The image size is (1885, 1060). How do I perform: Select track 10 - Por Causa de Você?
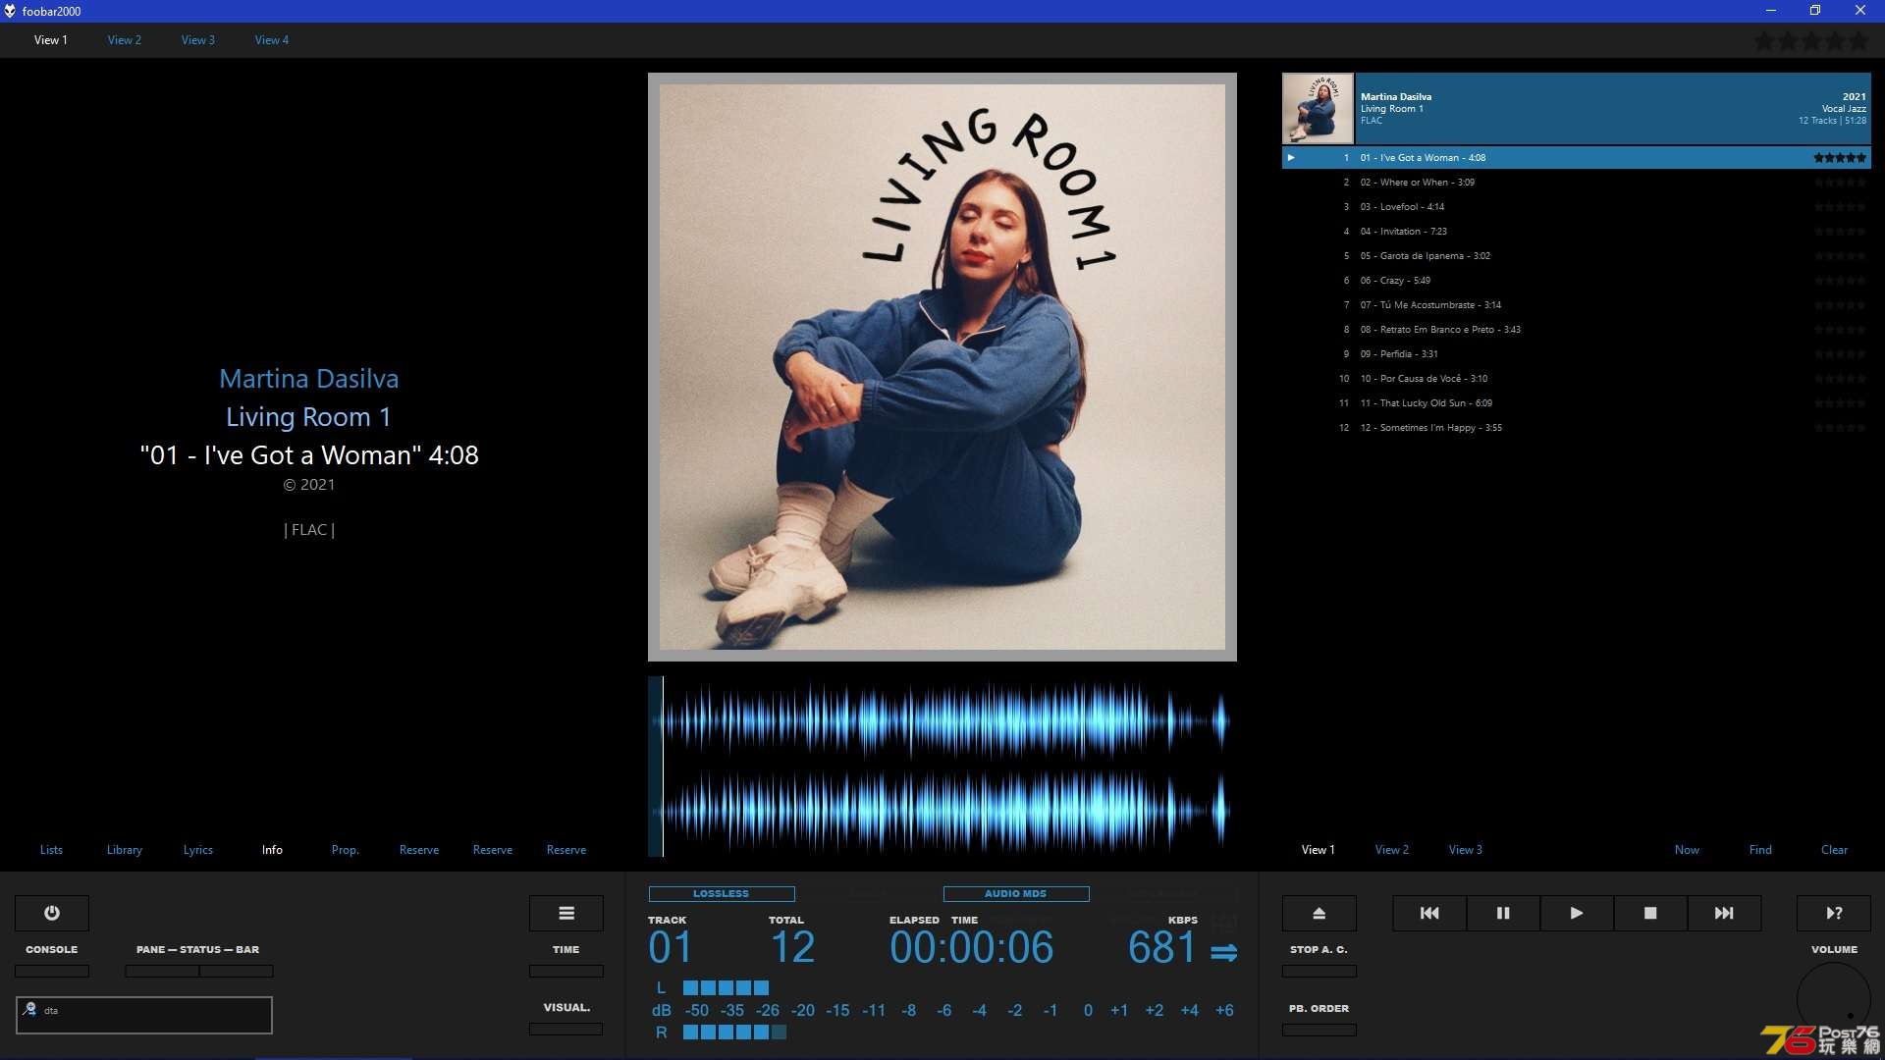click(1577, 379)
